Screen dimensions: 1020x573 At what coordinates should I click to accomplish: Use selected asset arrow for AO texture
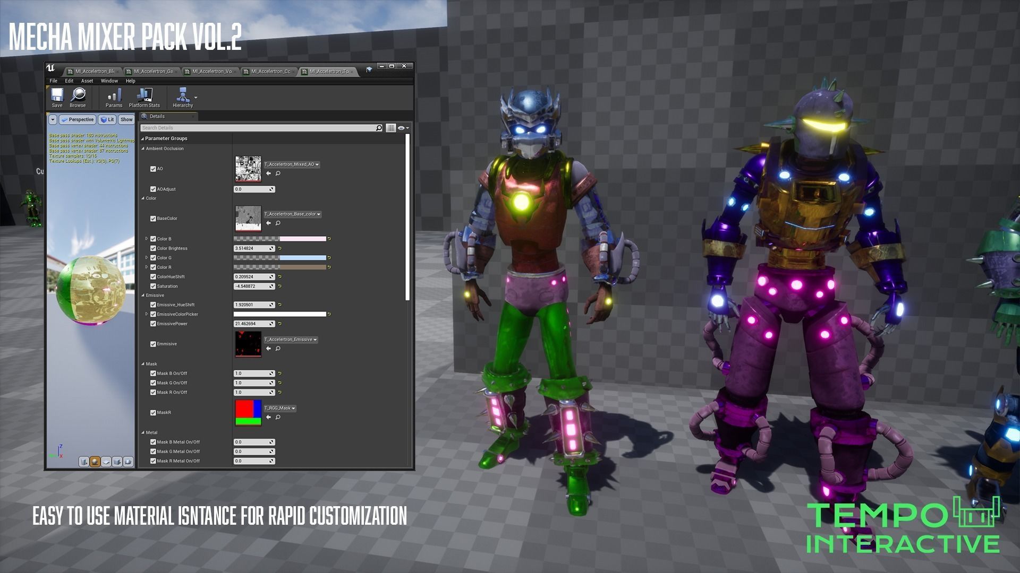click(268, 173)
